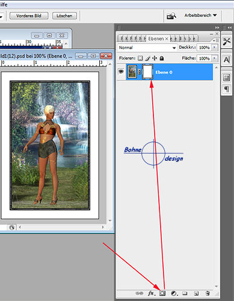Open the Normal blend mode dropdown
Image resolution: width=234 pixels, height=301 pixels.
tap(147, 48)
